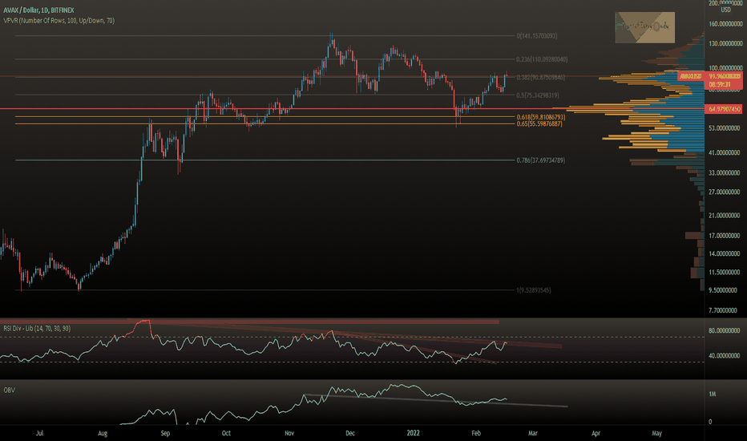Click Oct on the time axis
The image size is (747, 441).
pyautogui.click(x=226, y=433)
